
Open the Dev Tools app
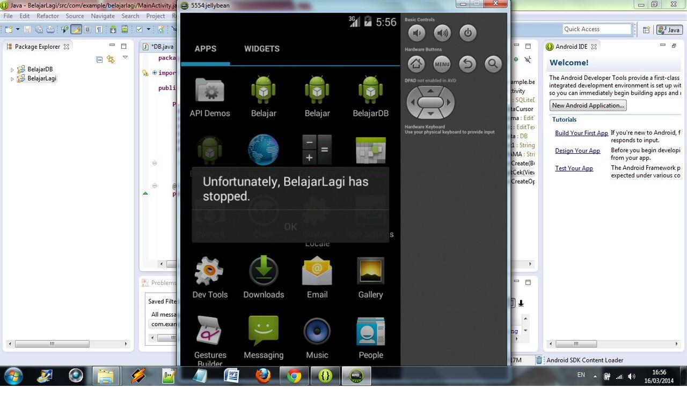pos(210,278)
